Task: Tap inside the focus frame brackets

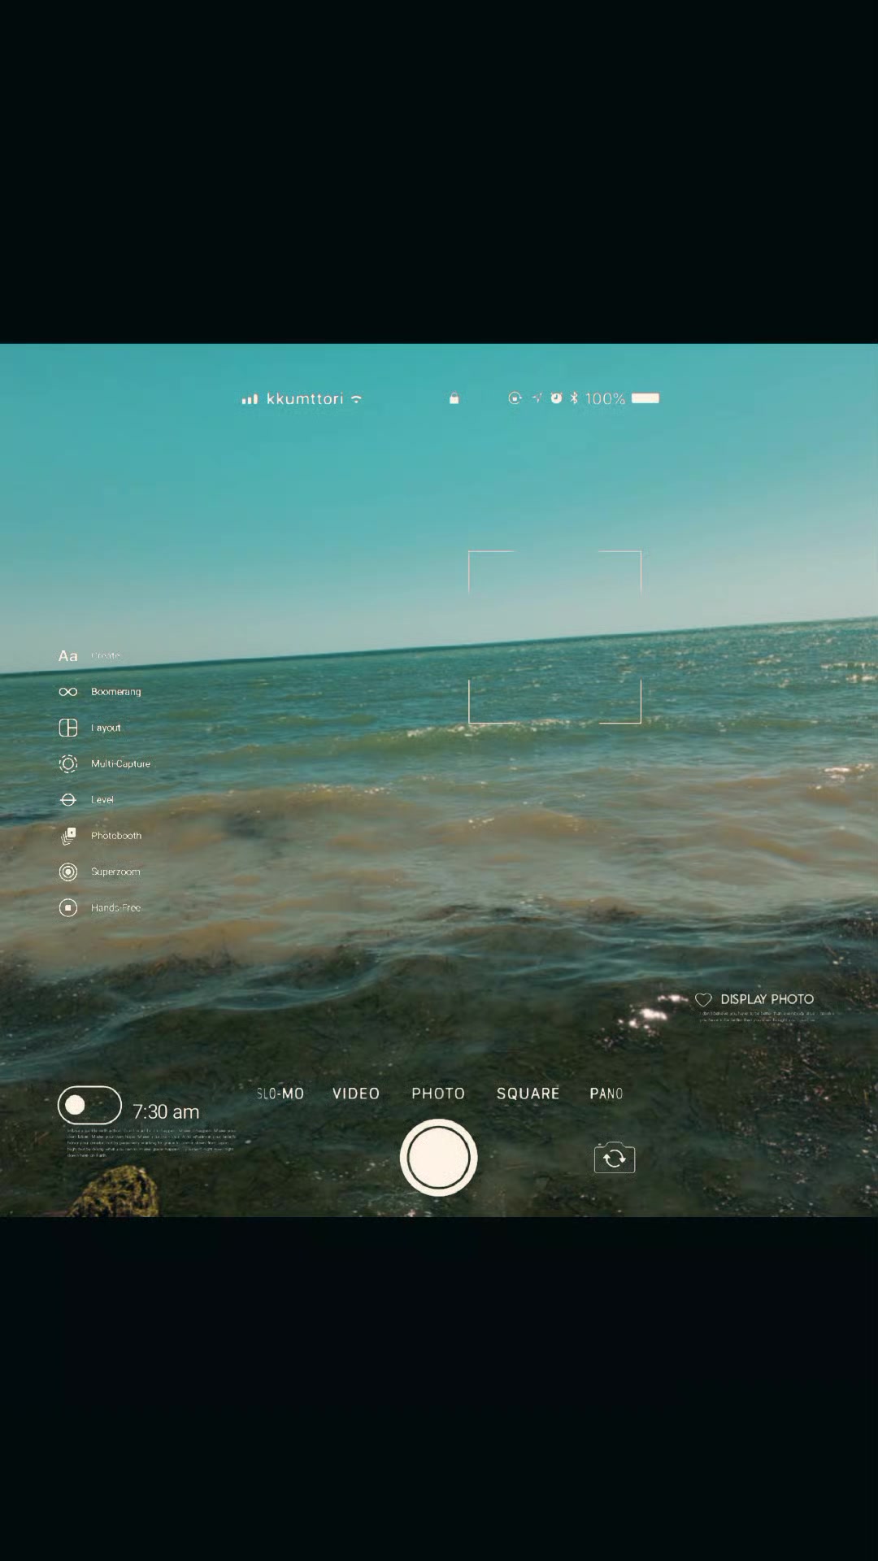Action: point(555,637)
